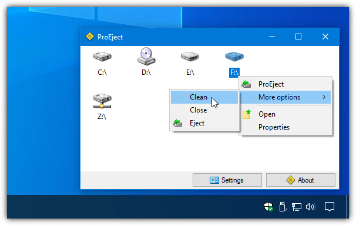This screenshot has height=225, width=356.
Task: Open the network tray icon
Action: [x=296, y=207]
